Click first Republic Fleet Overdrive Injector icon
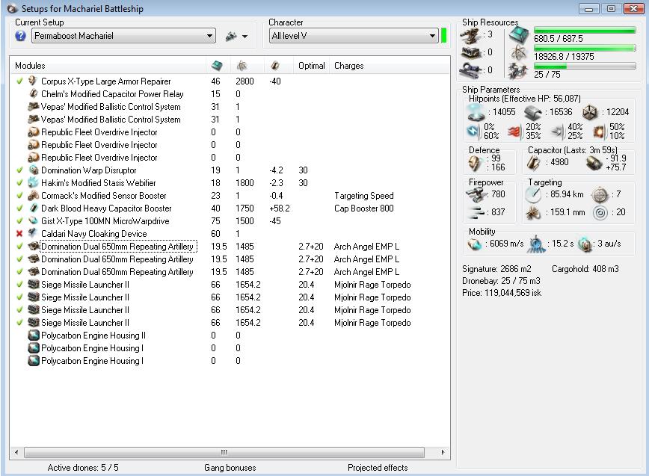Screen dimensions: 649x476 pyautogui.click(x=33, y=132)
